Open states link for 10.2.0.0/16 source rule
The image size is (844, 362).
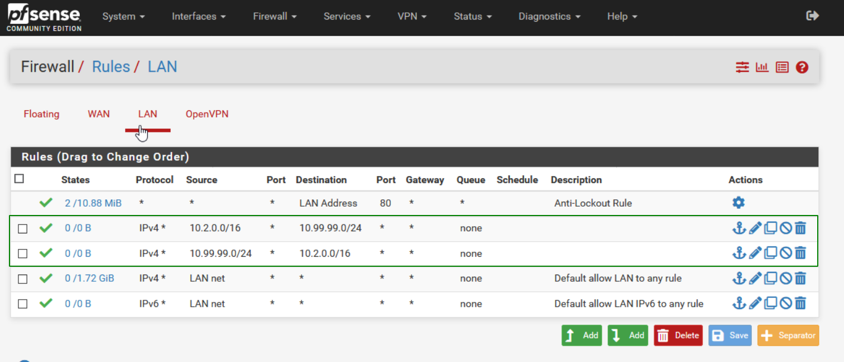point(78,228)
